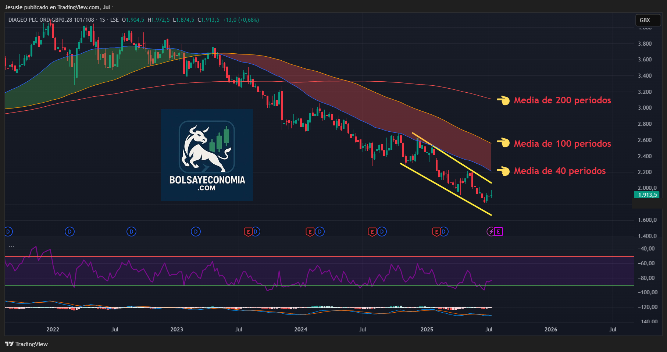Open the three-dots menu of the indicator pane
This screenshot has width=667, height=352.
coord(11,246)
